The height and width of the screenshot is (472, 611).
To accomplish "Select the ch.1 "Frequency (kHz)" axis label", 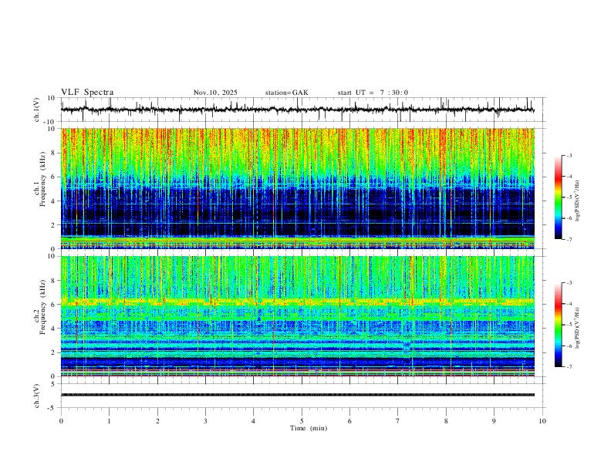I will pos(43,179).
